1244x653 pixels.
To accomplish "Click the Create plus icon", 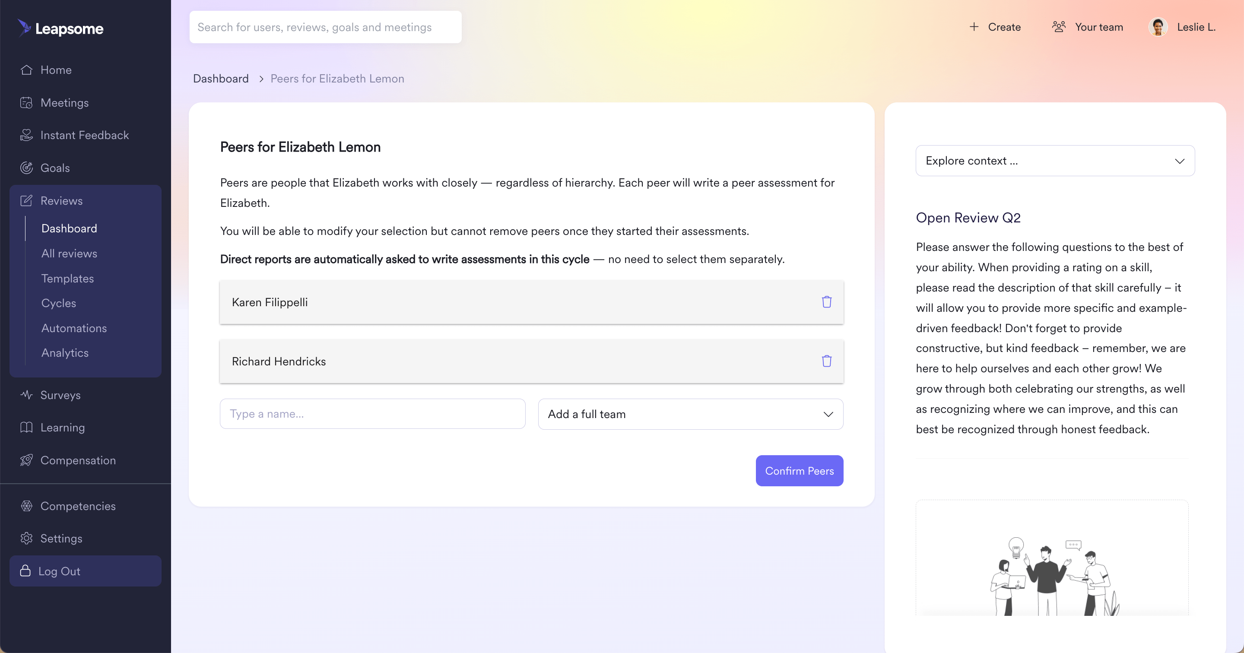I will [974, 27].
